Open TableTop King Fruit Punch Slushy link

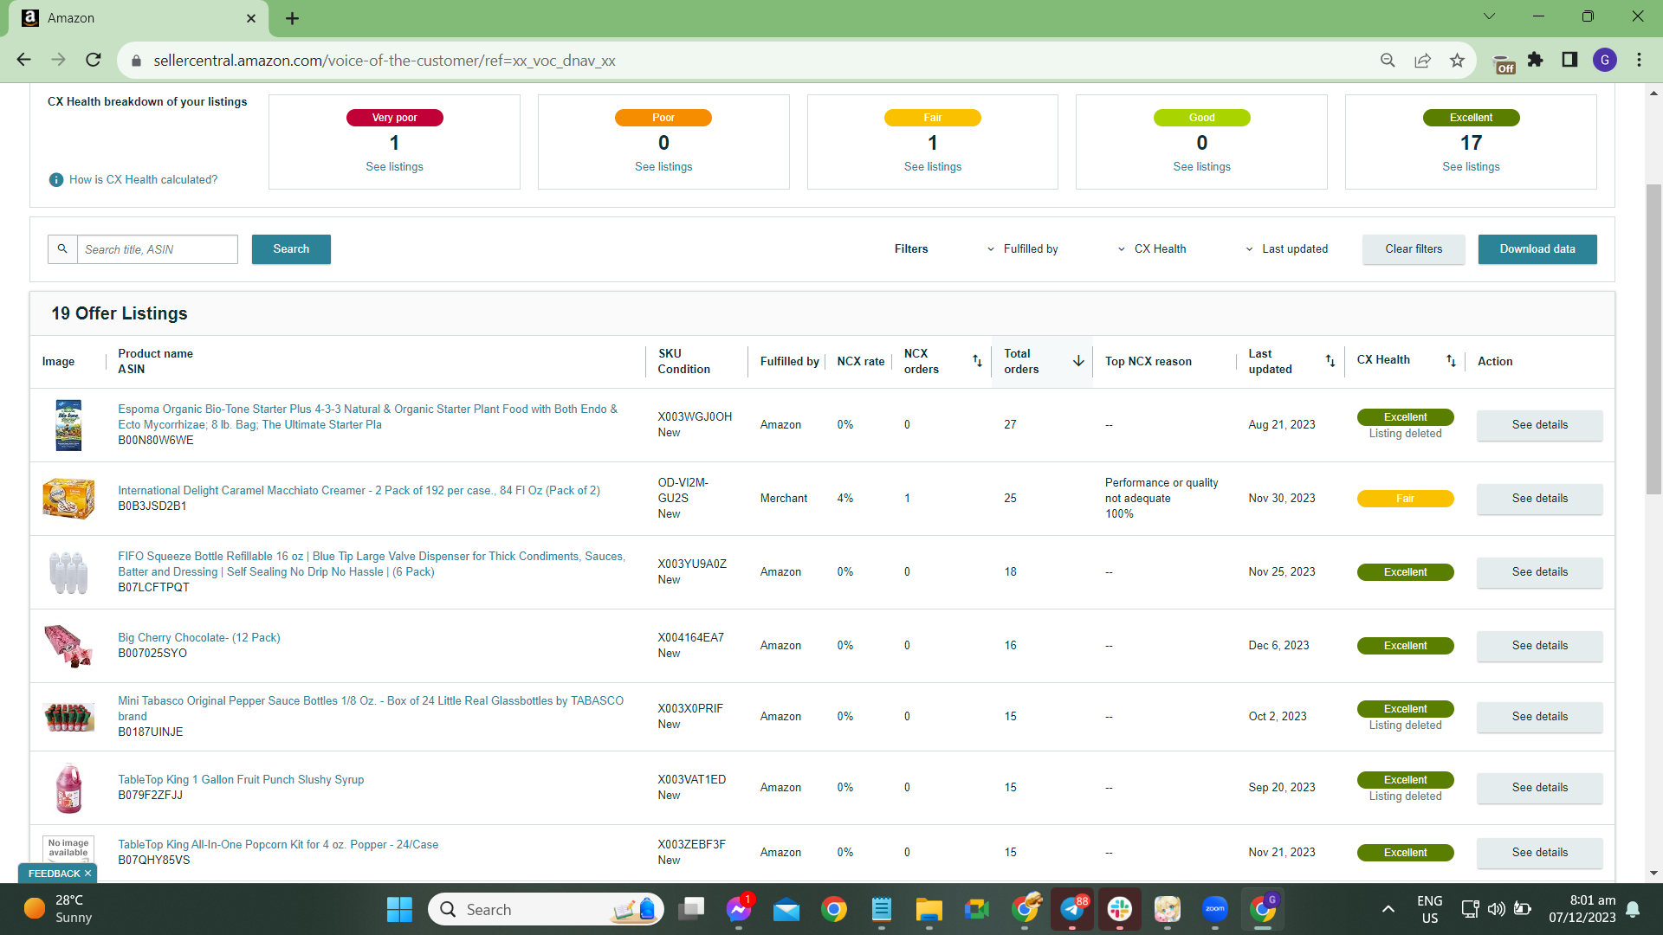[241, 780]
